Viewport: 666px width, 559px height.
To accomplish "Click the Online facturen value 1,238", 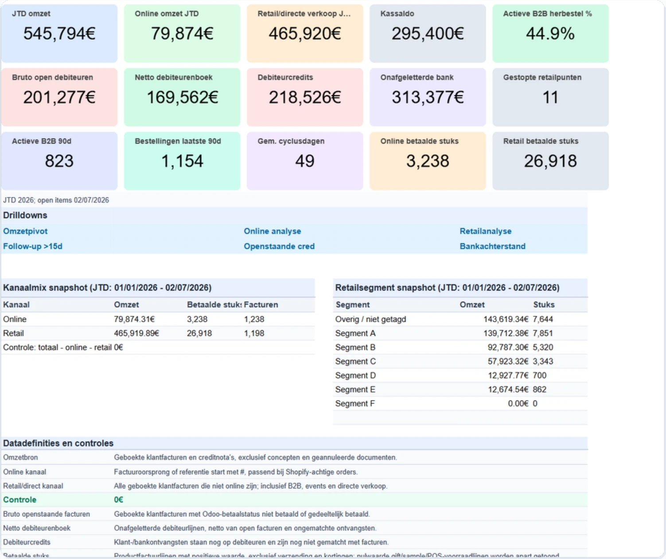I will point(254,319).
